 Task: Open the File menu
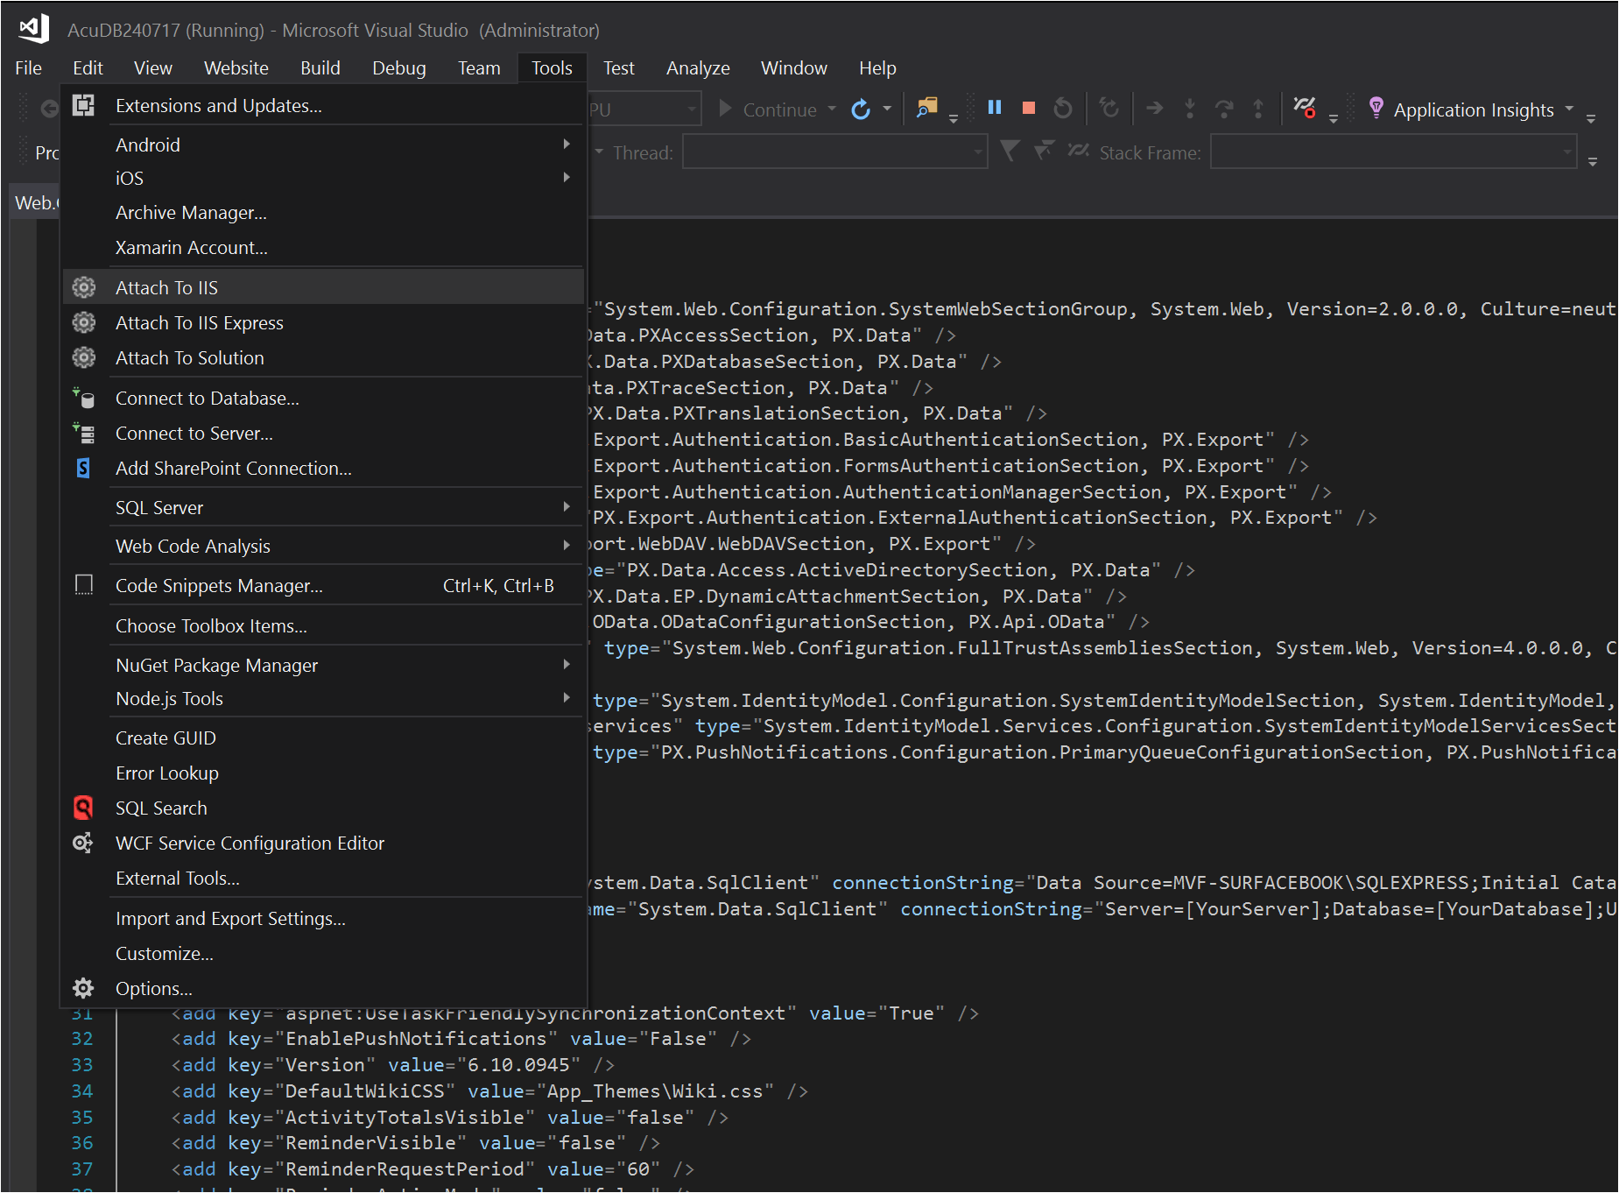[x=28, y=67]
